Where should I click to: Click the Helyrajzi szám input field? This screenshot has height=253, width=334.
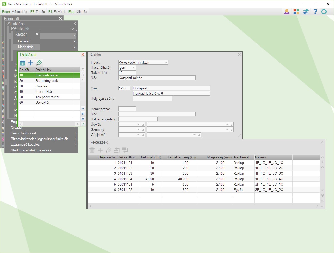pyautogui.click(x=152, y=98)
